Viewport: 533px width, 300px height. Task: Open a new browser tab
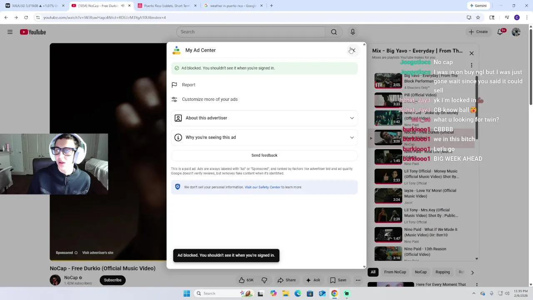pos(271,6)
